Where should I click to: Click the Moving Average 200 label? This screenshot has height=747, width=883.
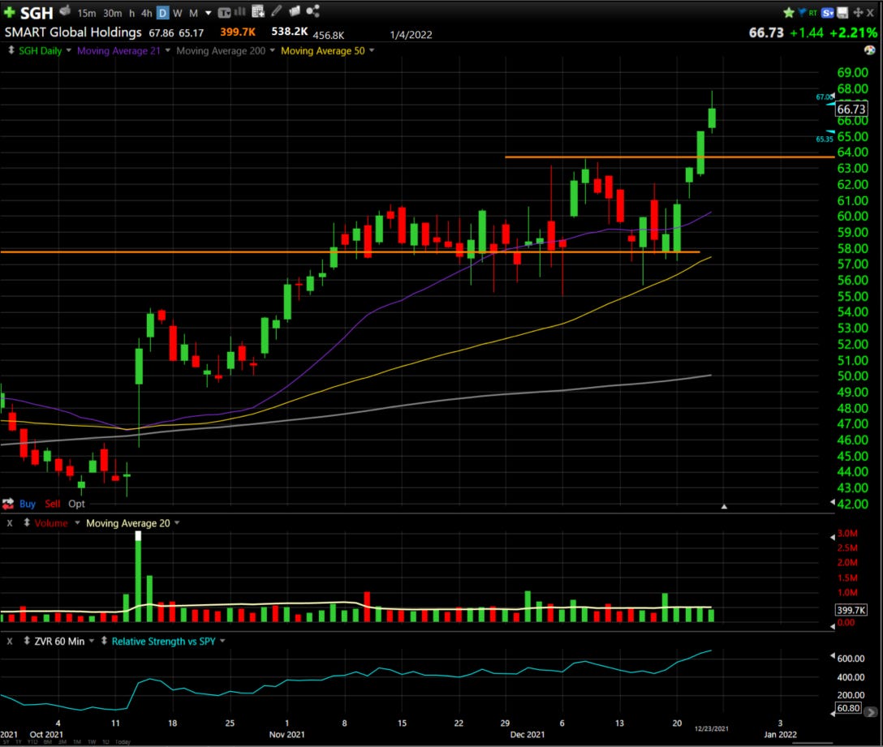(221, 50)
